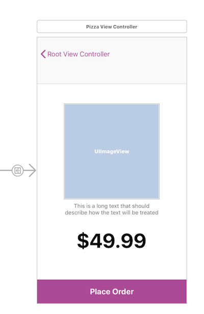Click the back chevron in the navigation bar
This screenshot has height=314, width=204.
[43, 54]
